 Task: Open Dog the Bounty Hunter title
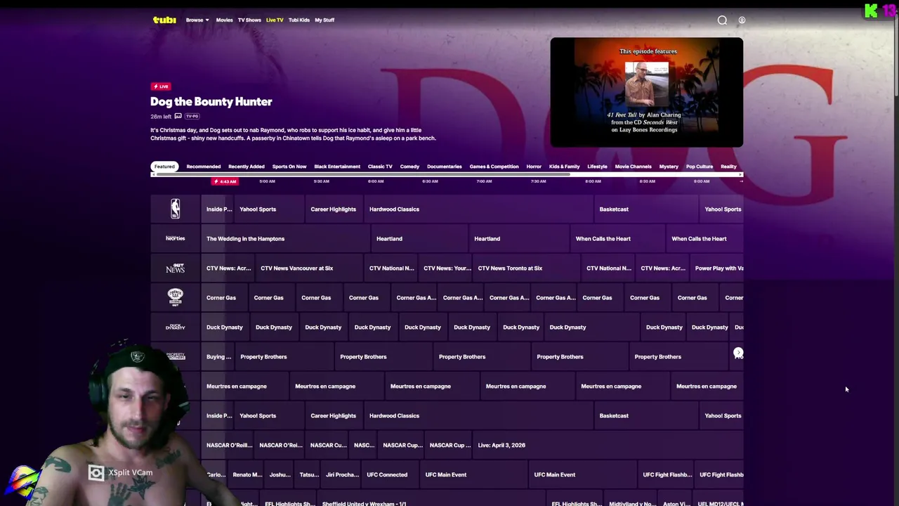[211, 102]
